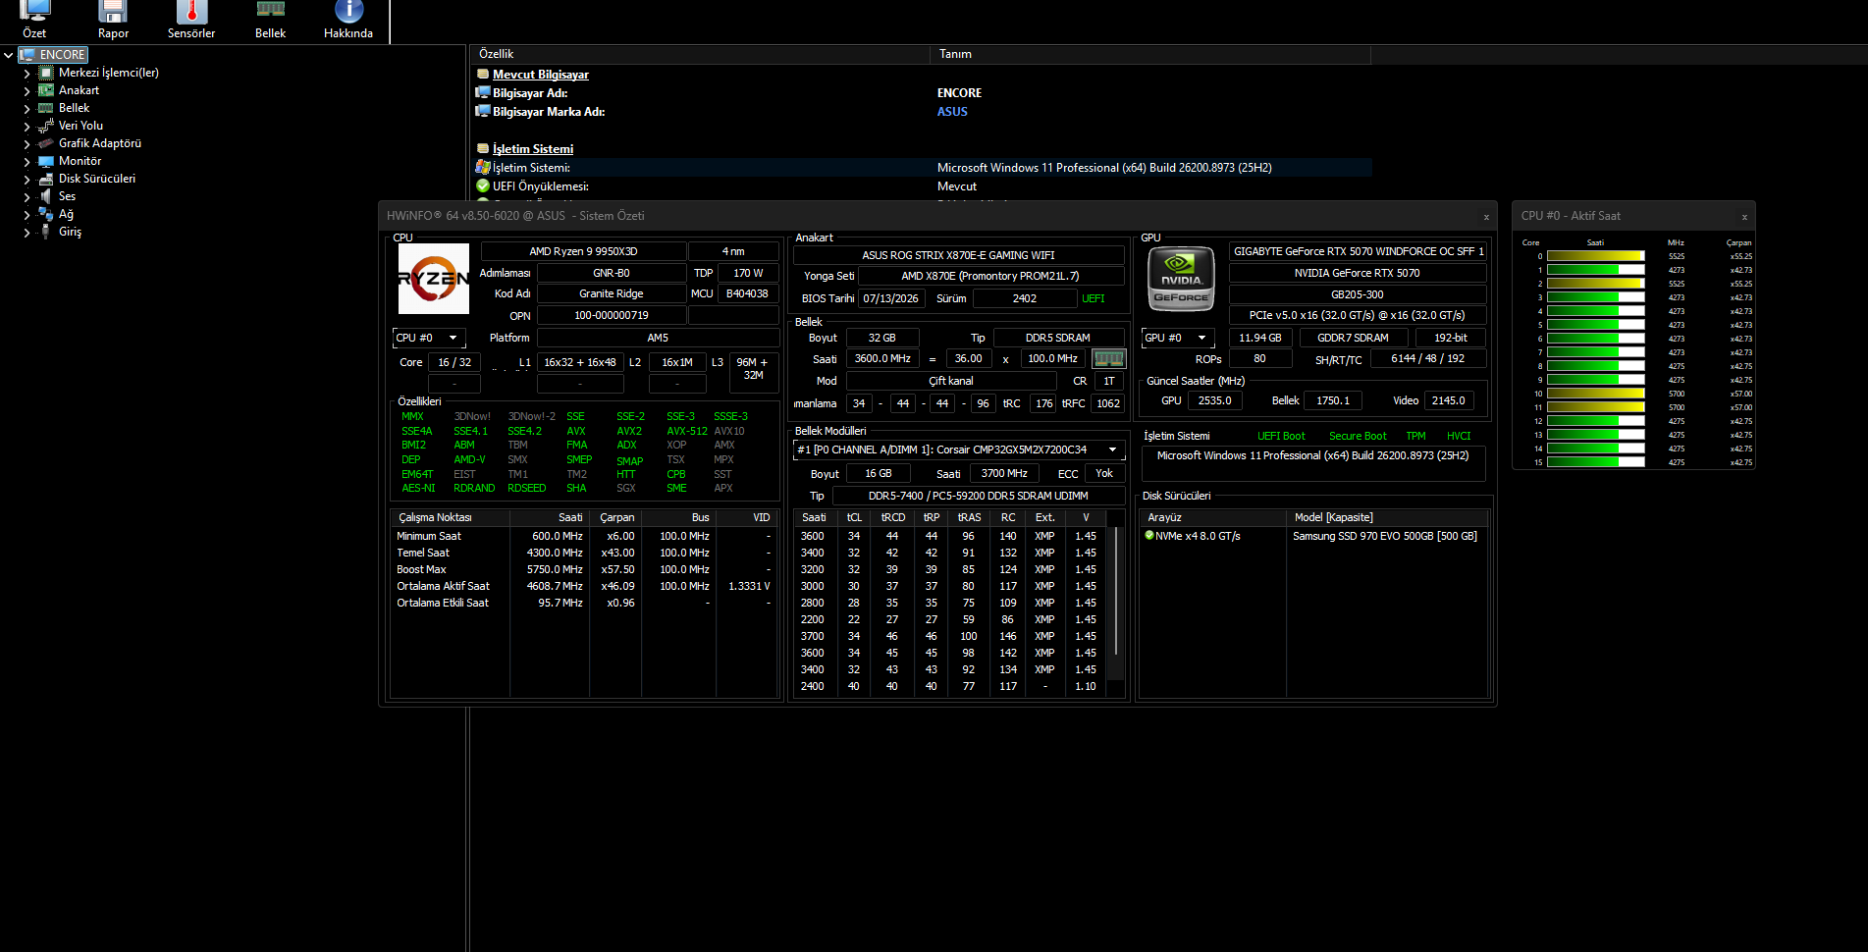Viewport: 1868px width, 952px height.
Task: Select the Boost Max row
Action: pyautogui.click(x=584, y=569)
